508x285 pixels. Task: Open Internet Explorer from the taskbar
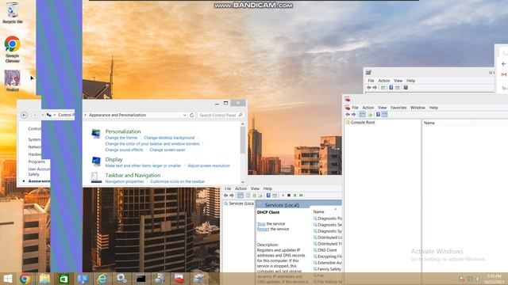coord(102,279)
